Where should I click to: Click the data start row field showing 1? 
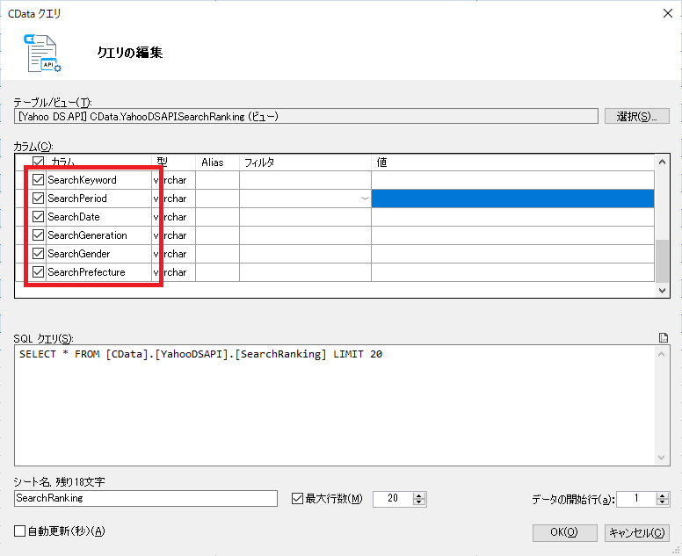(636, 499)
